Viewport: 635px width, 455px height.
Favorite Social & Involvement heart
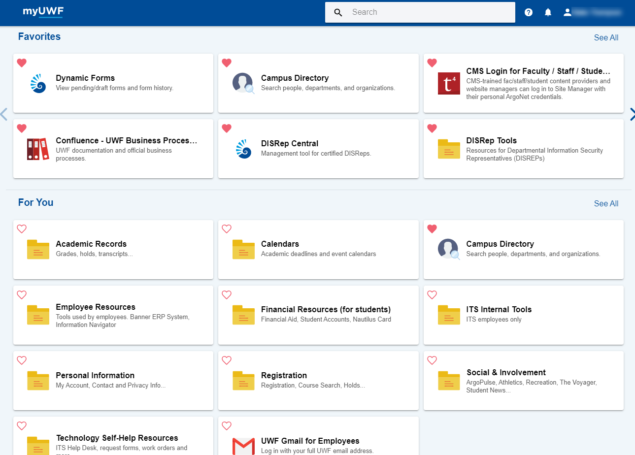point(432,360)
